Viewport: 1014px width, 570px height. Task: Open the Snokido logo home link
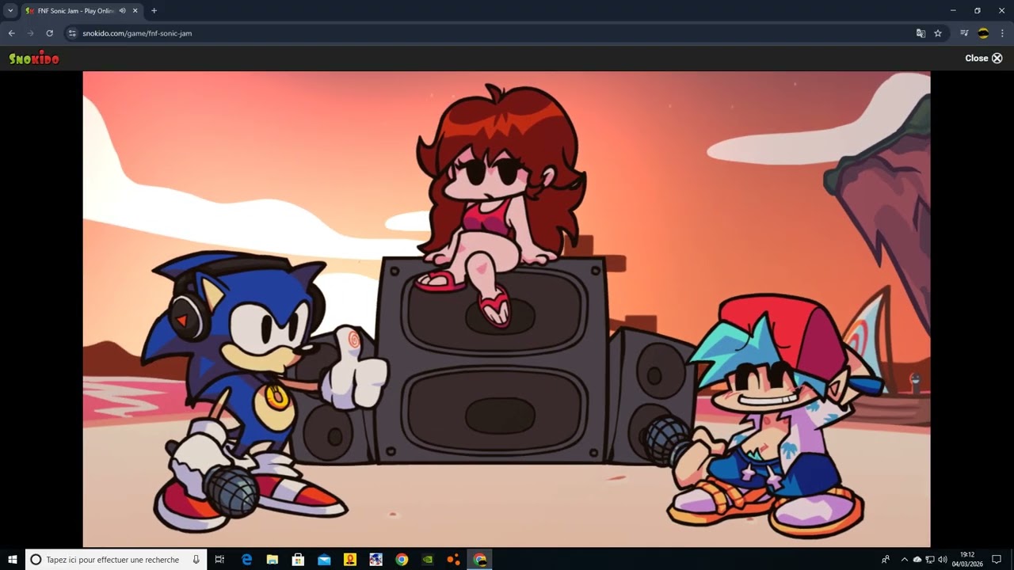tap(34, 59)
